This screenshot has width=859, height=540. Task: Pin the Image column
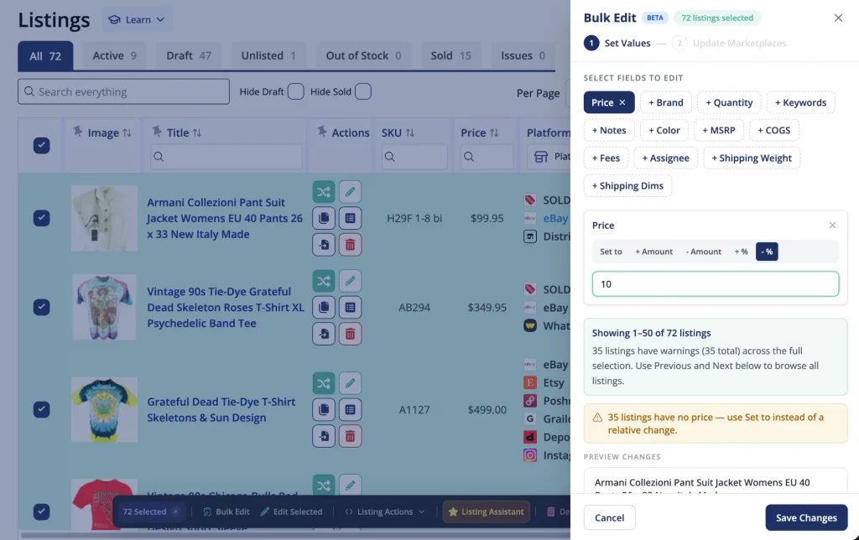tap(78, 132)
